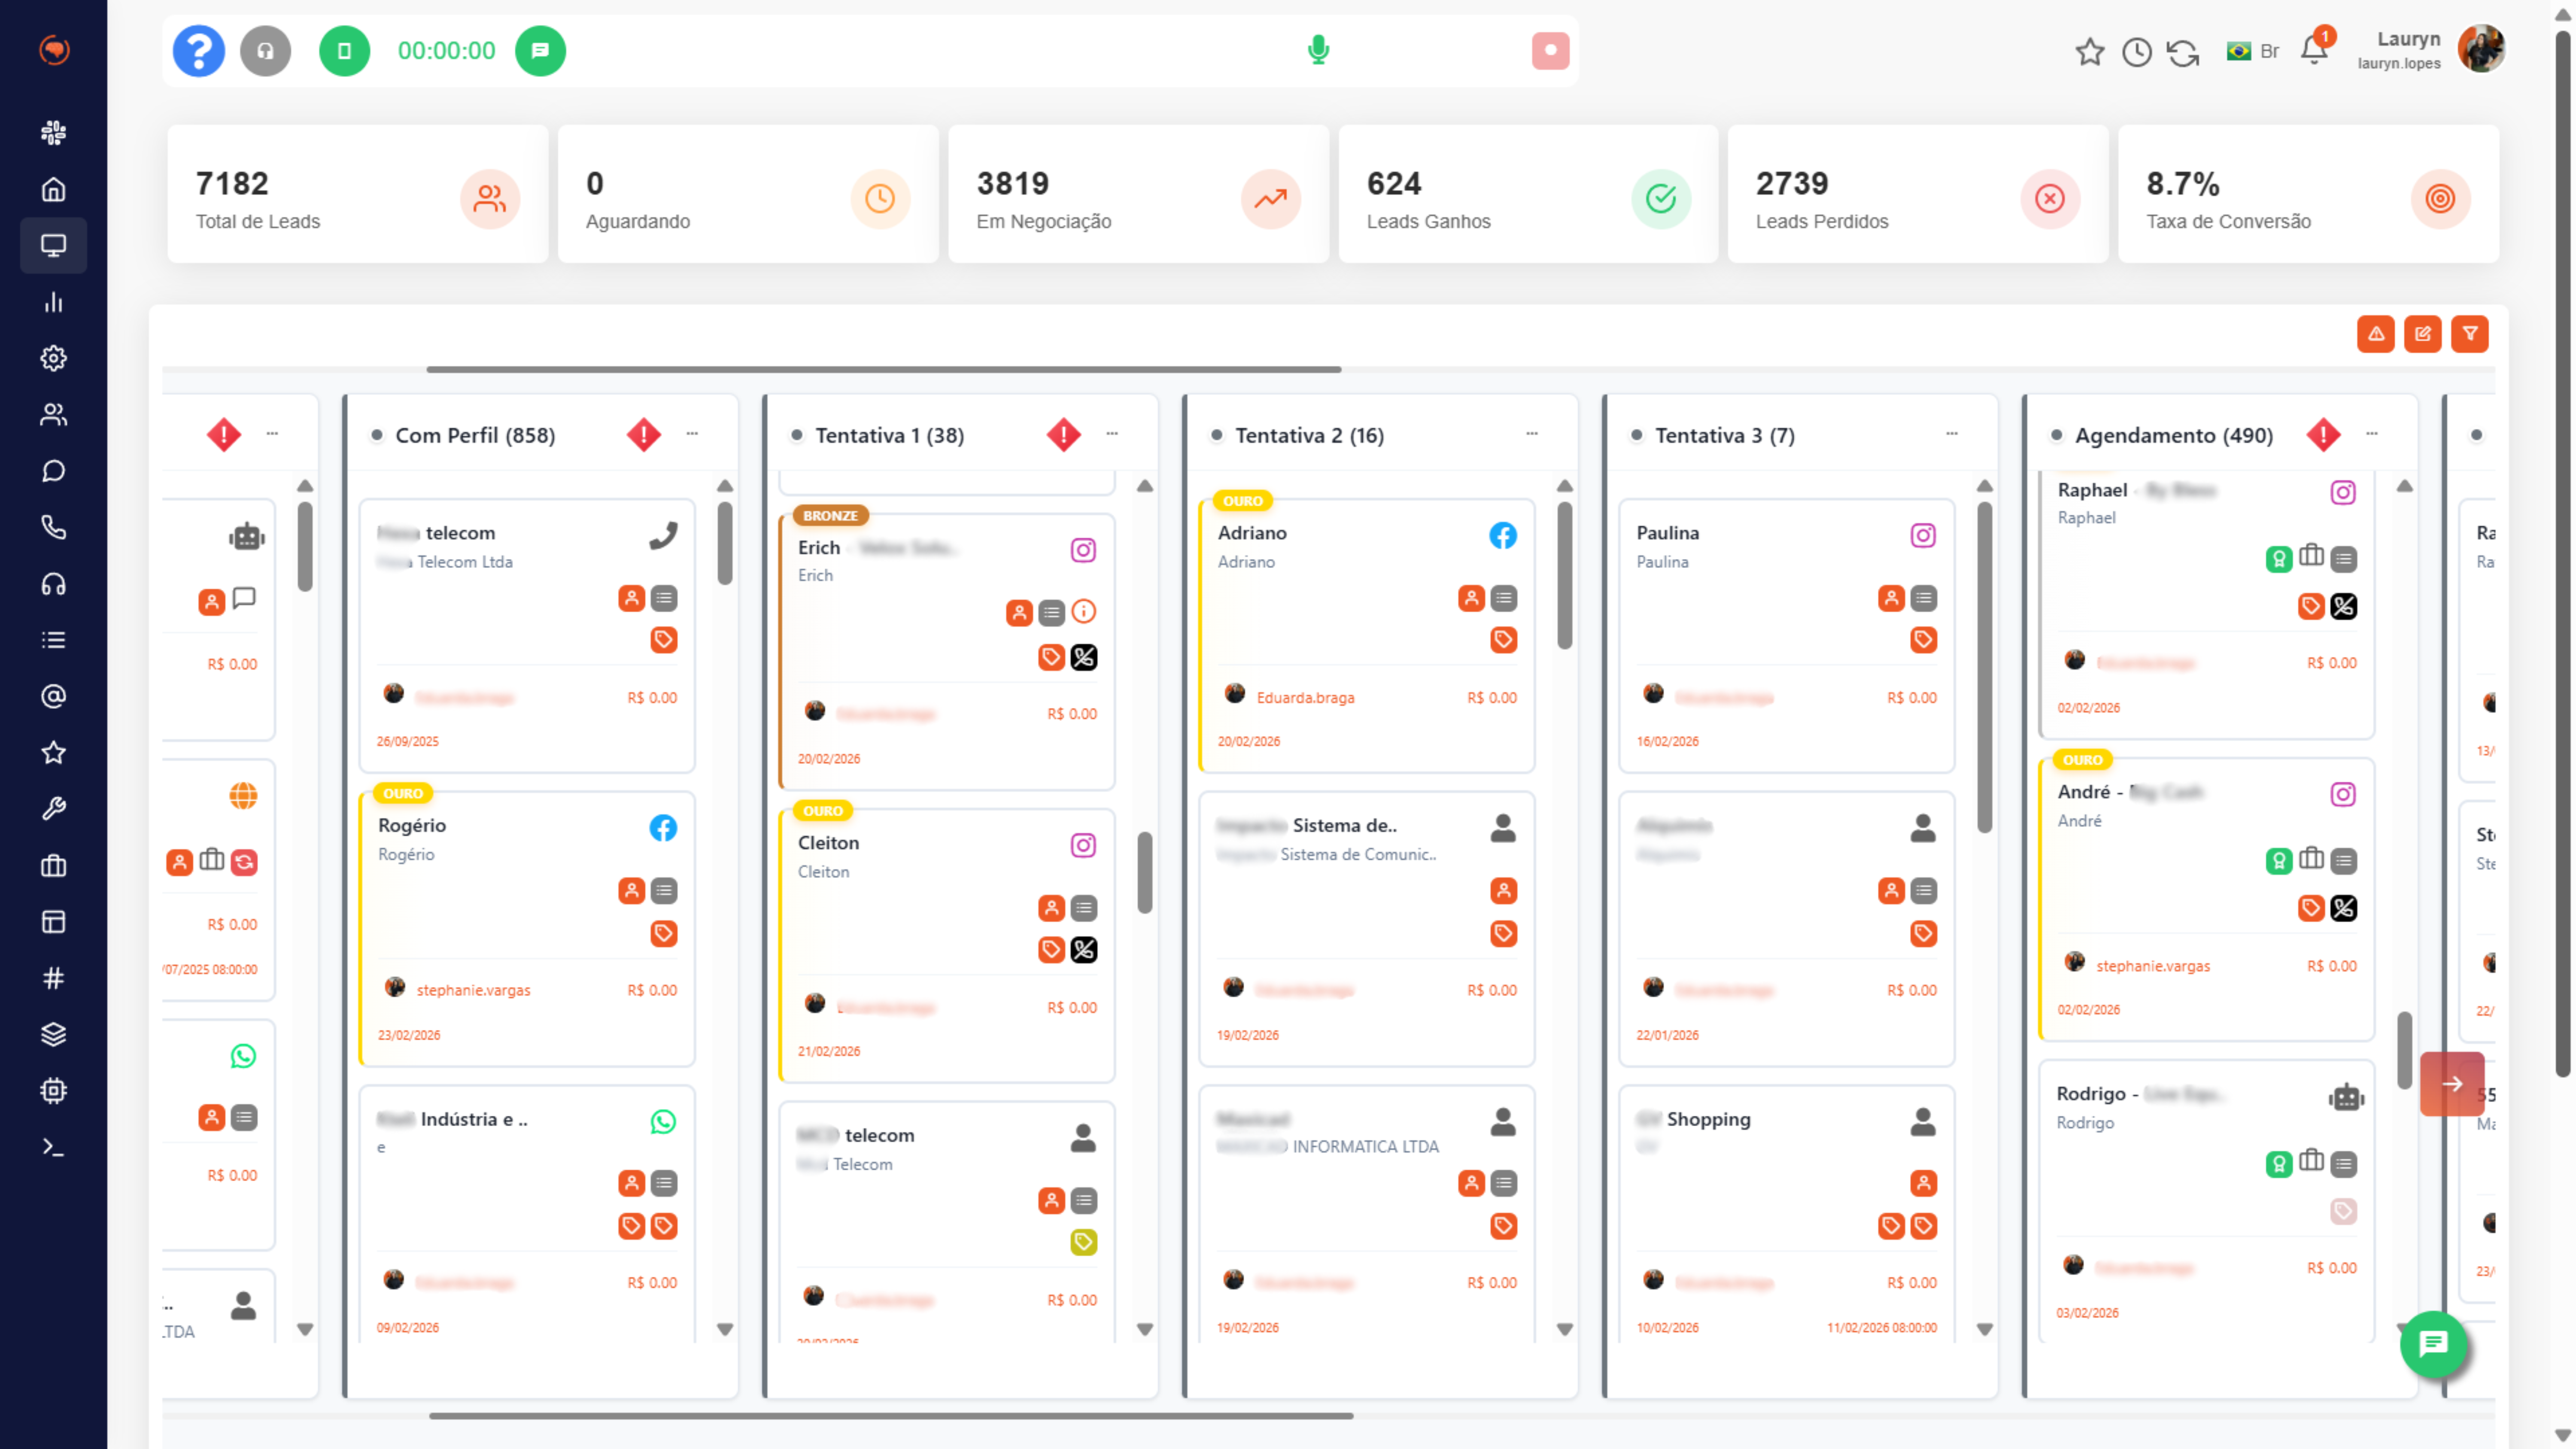The image size is (2576, 1449).
Task: Click the Leads Perdidos stat card
Action: click(x=1918, y=194)
